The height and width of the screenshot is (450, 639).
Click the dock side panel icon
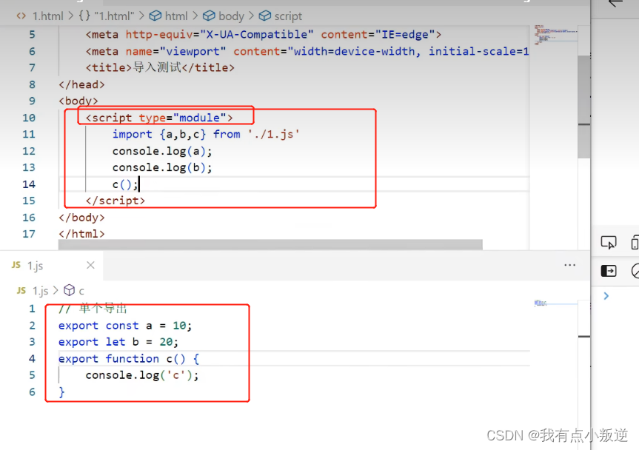tap(609, 271)
